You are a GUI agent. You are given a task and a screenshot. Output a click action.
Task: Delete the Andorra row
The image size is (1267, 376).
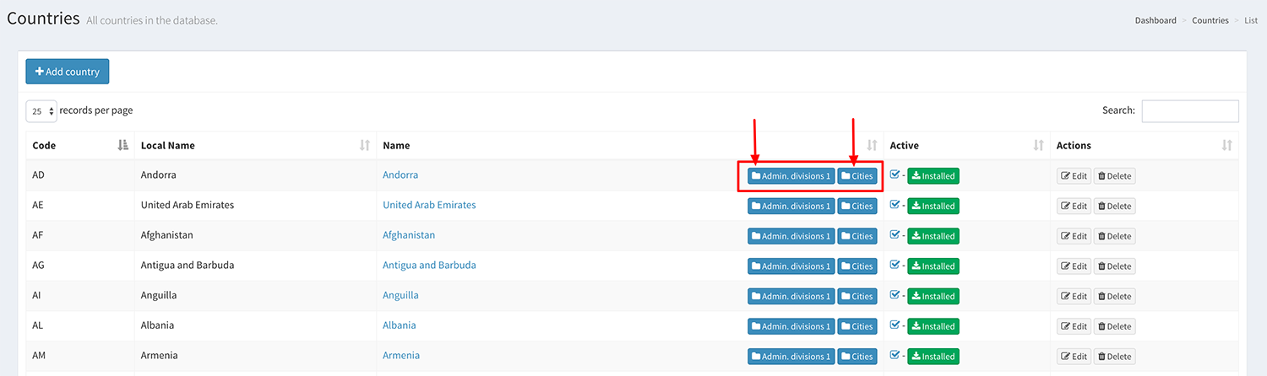[1114, 176]
